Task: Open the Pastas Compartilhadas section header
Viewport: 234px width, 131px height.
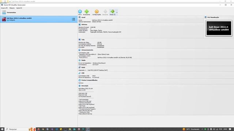Action: (x=89, y=80)
